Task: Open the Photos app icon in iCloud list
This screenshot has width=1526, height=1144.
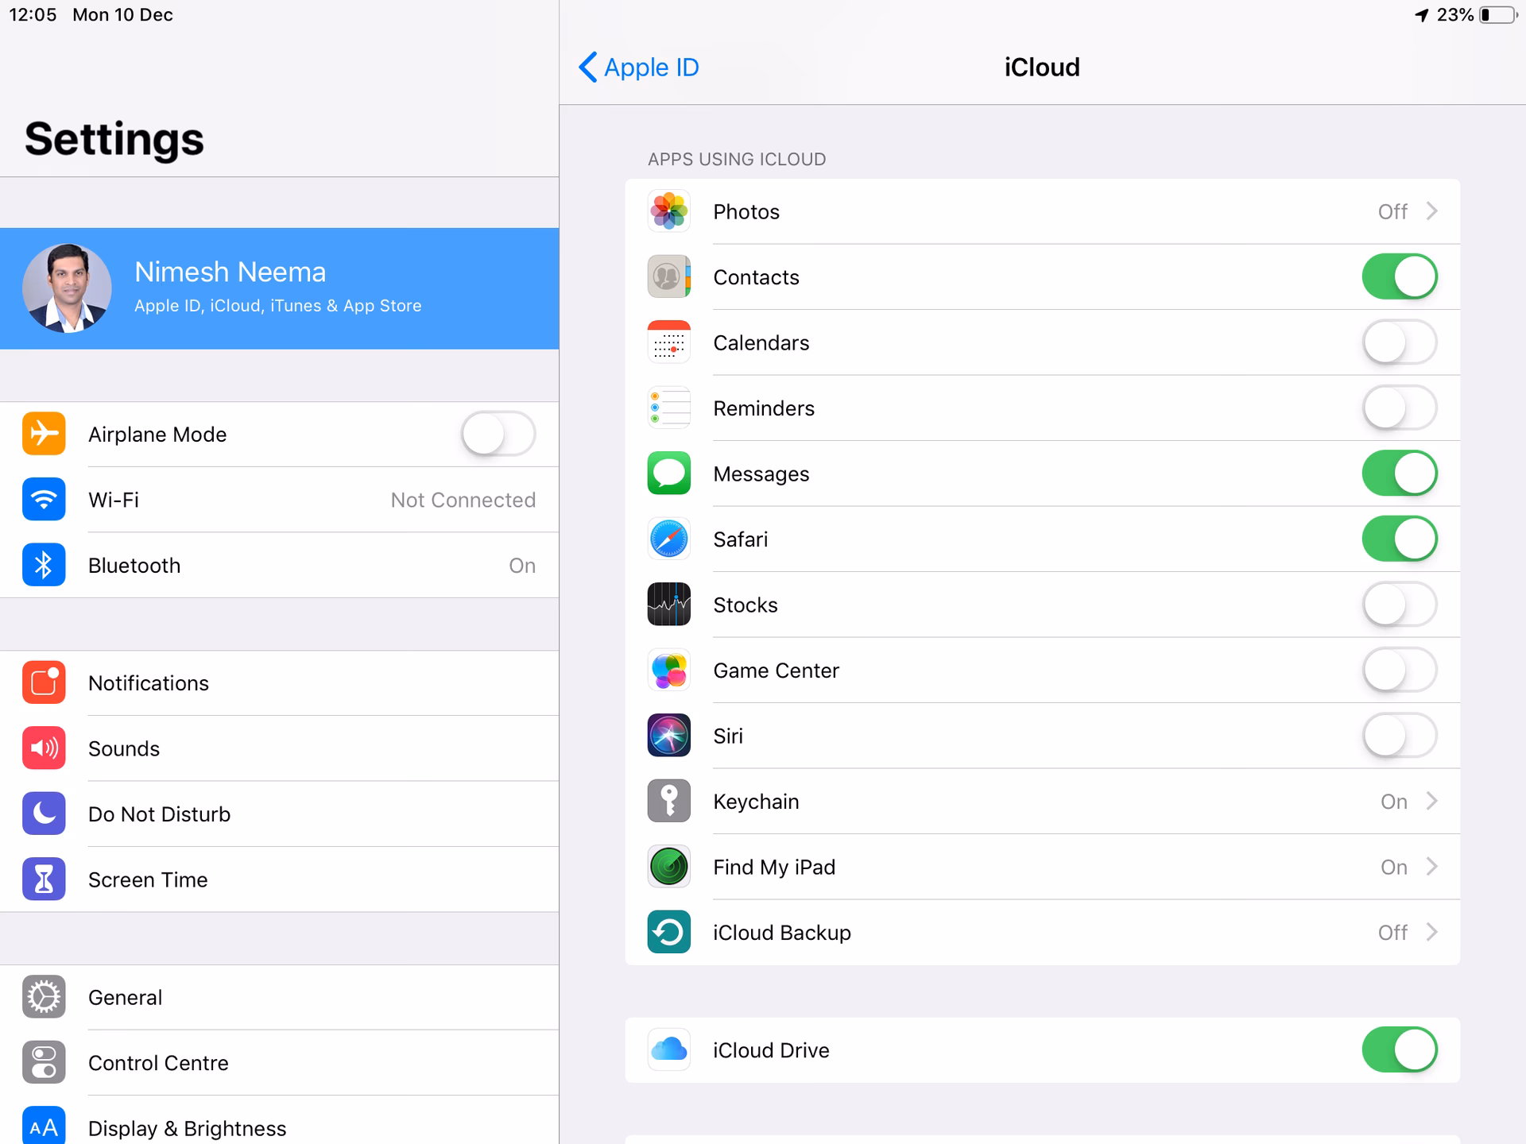Action: tap(668, 211)
